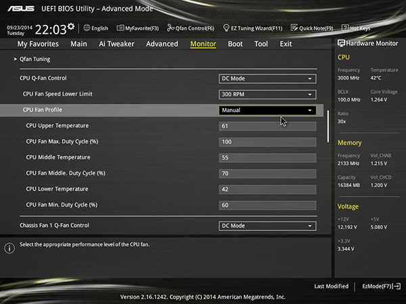
Task: Switch to the Main tab
Action: 78,44
